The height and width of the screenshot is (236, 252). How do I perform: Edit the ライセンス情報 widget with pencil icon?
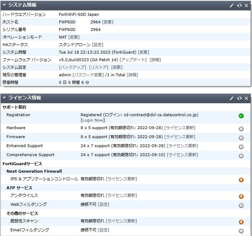(x=232, y=98)
